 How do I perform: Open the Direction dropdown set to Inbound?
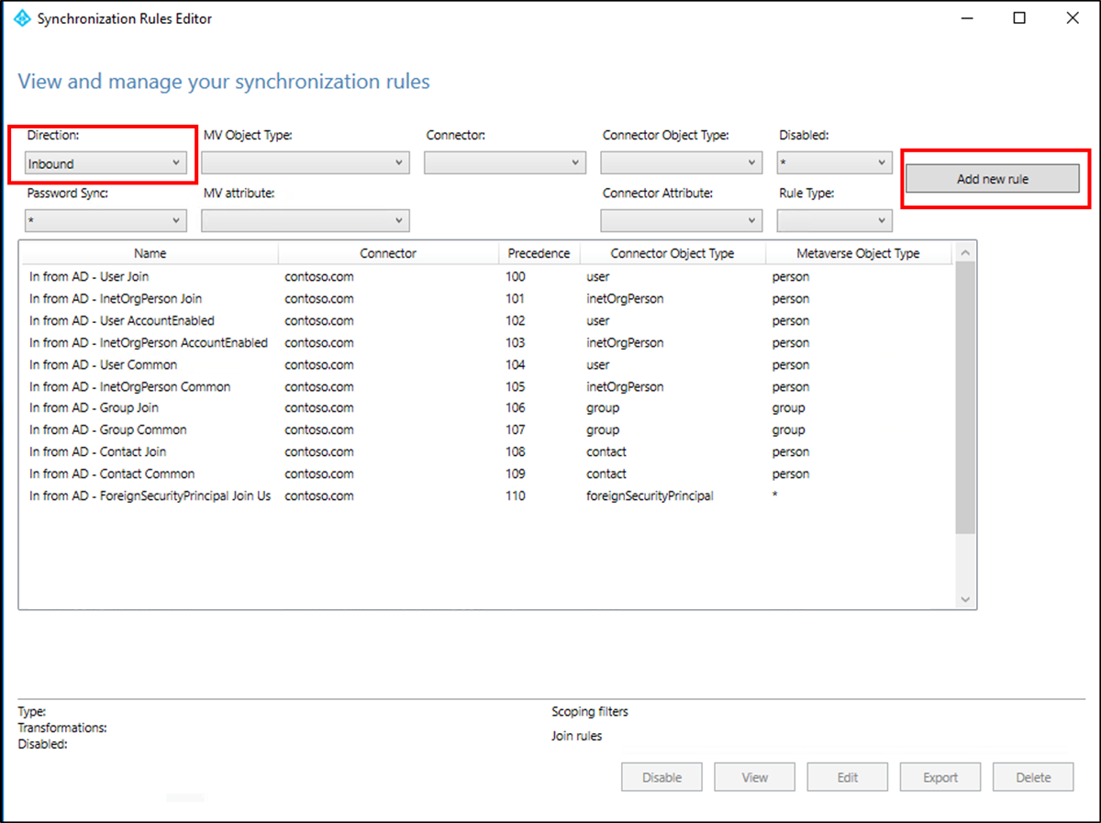pos(106,163)
